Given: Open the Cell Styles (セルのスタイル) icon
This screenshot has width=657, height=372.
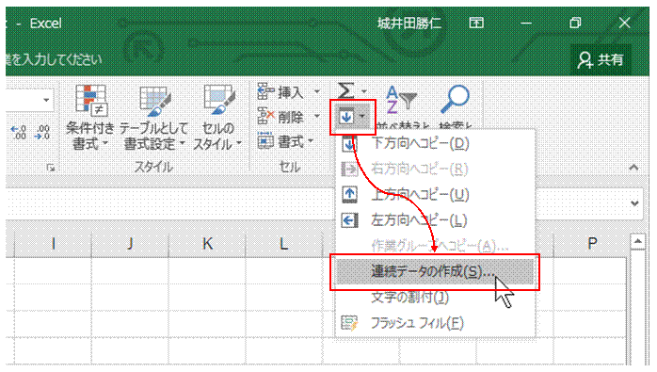Looking at the screenshot, I should [x=218, y=100].
